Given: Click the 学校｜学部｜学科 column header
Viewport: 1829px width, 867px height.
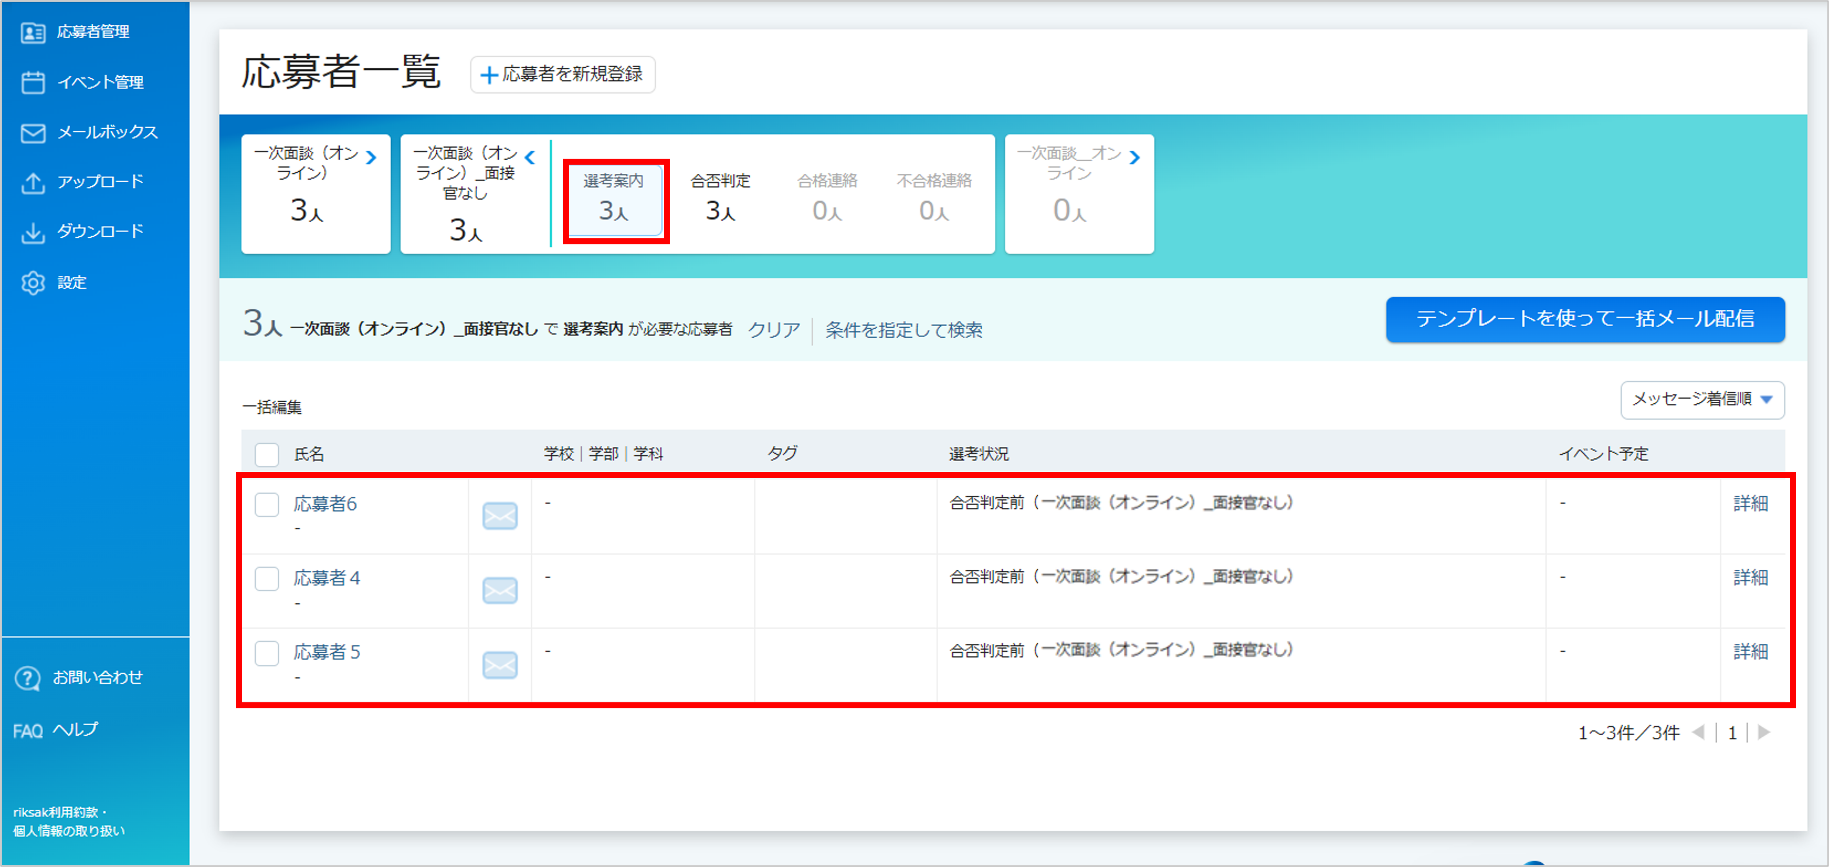Looking at the screenshot, I should pos(604,454).
